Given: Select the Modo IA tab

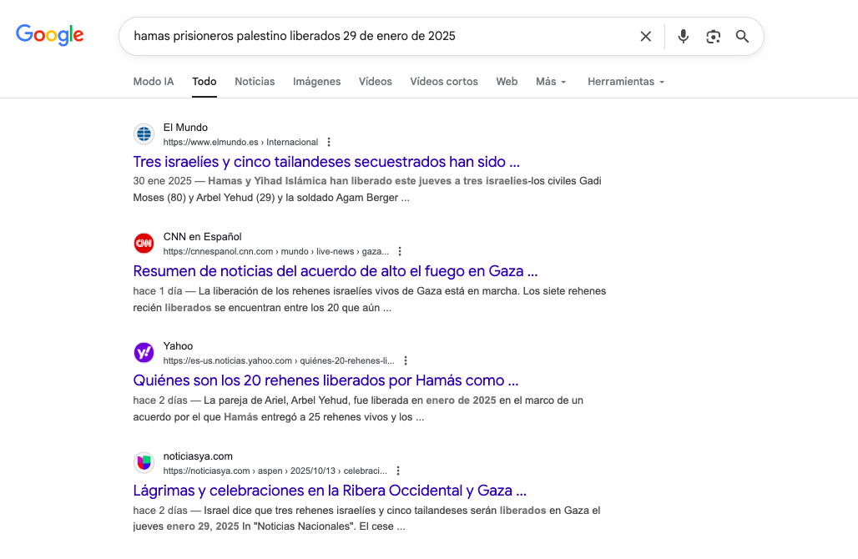Looking at the screenshot, I should coord(154,82).
